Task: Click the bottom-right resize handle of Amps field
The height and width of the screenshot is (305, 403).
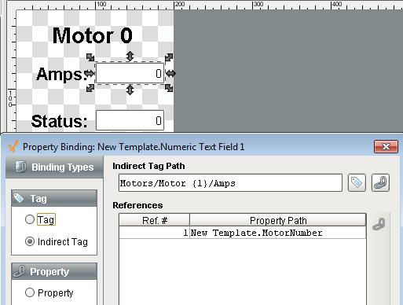Action: point(169,88)
